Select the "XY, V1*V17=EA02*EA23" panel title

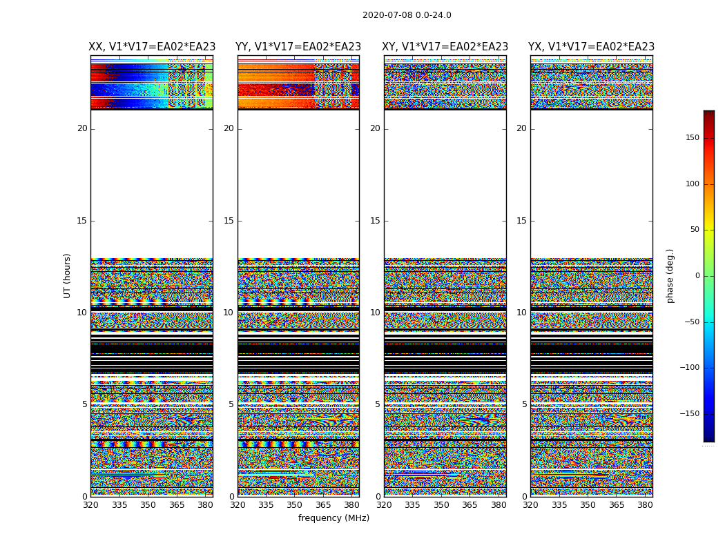click(445, 47)
